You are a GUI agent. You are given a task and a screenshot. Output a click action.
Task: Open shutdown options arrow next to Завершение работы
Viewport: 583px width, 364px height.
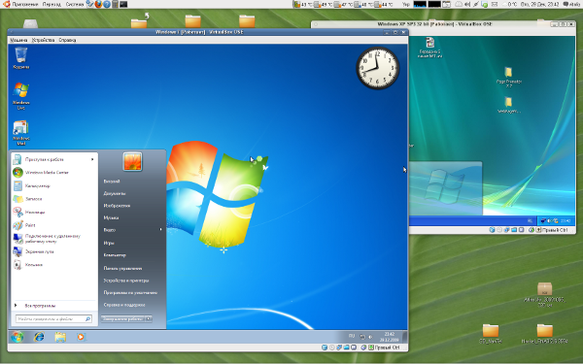click(149, 318)
